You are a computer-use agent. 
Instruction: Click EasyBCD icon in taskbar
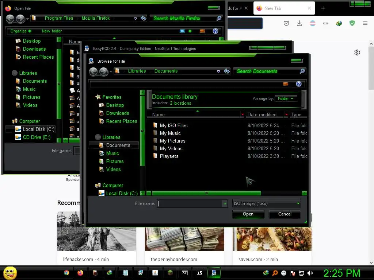coord(214,273)
